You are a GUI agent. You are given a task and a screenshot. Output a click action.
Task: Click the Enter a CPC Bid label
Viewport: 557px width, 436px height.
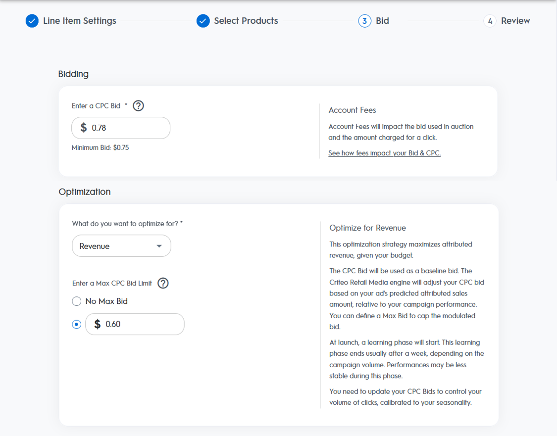click(96, 106)
